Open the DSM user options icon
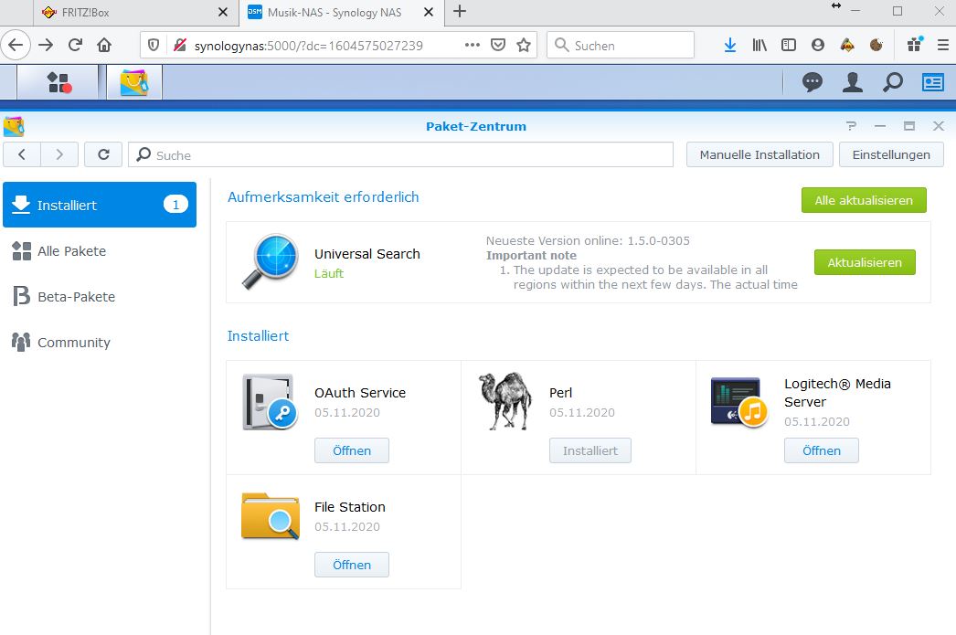956x635 pixels. pos(853,81)
